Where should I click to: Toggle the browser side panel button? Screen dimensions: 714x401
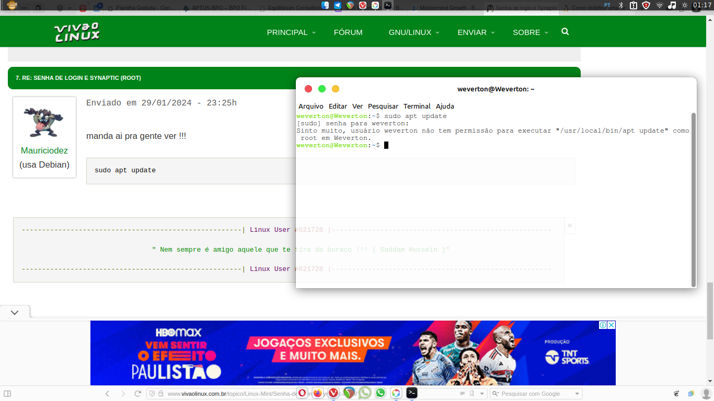pyautogui.click(x=7, y=394)
